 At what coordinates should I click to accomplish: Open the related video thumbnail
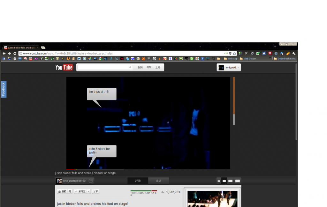click(212, 199)
